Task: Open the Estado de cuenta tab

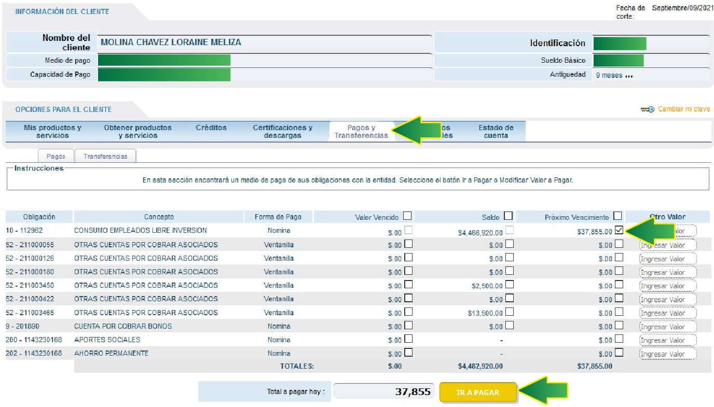Action: [496, 131]
